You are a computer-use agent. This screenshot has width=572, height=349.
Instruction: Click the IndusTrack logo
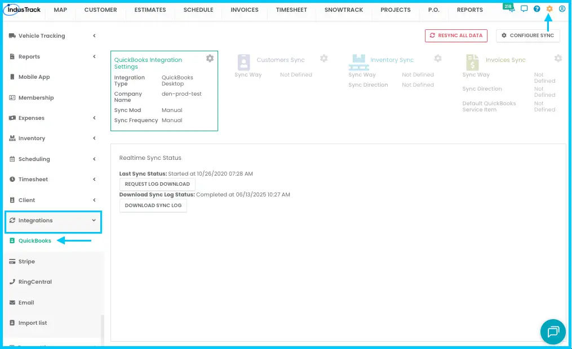click(23, 10)
